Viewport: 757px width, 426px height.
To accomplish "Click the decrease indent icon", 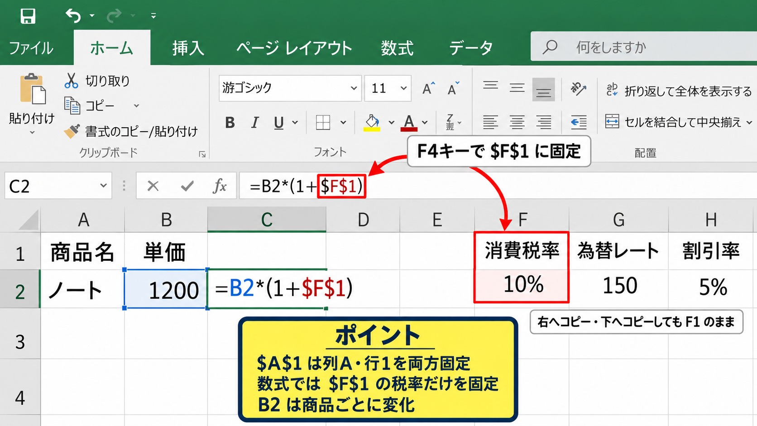I will coord(579,122).
